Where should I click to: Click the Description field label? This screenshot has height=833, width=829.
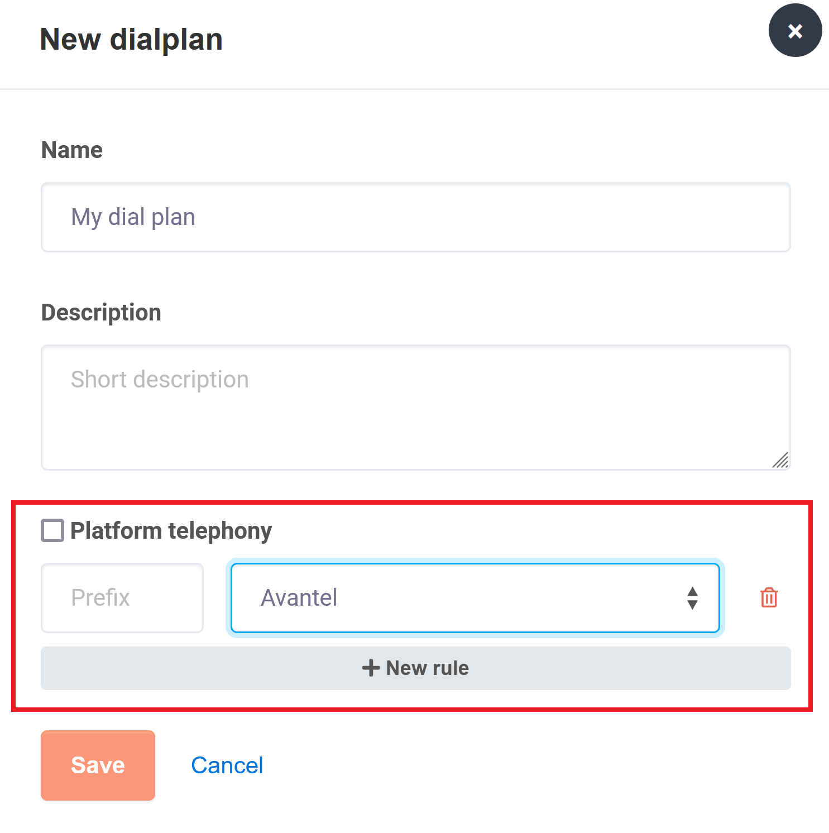pos(101,313)
